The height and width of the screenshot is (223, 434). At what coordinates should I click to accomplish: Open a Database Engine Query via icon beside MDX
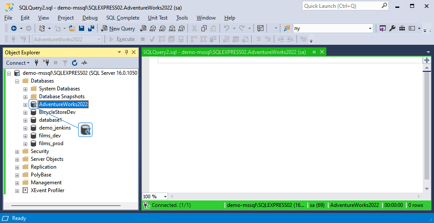143,28
